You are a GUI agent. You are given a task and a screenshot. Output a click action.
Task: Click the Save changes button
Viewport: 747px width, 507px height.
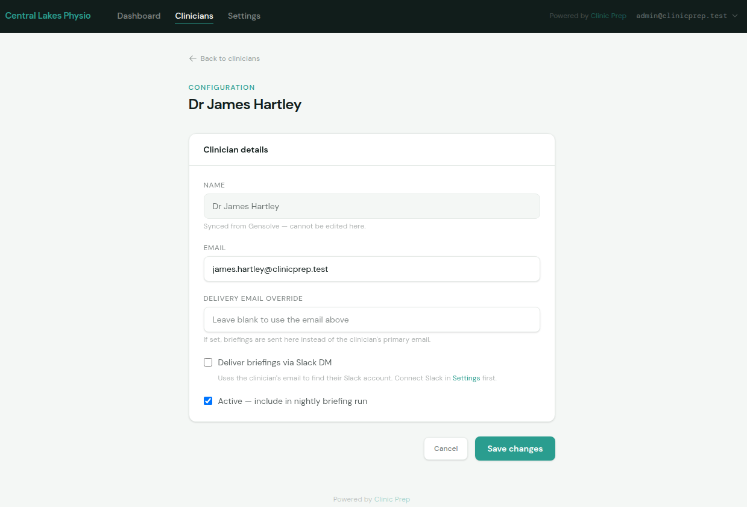(514, 449)
